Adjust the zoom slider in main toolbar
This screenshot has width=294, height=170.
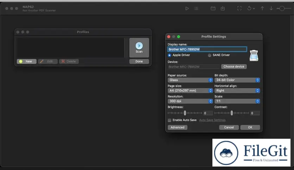(284, 8)
